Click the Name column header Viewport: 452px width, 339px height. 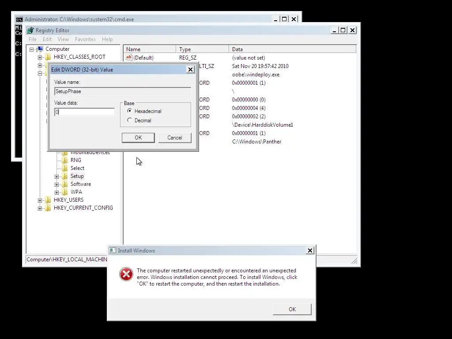coord(150,49)
